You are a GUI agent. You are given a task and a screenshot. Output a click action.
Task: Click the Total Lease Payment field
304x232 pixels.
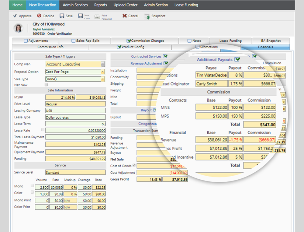[x=75, y=137]
